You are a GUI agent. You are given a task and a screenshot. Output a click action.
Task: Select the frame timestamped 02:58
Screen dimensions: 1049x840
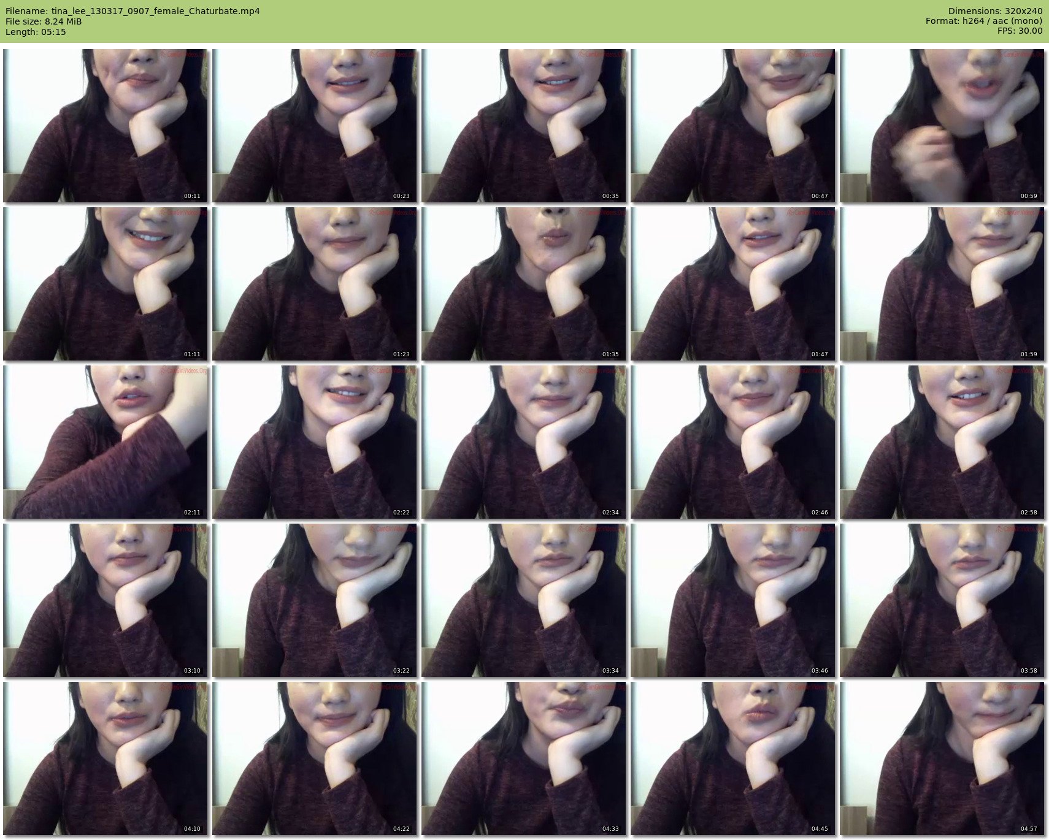click(942, 442)
